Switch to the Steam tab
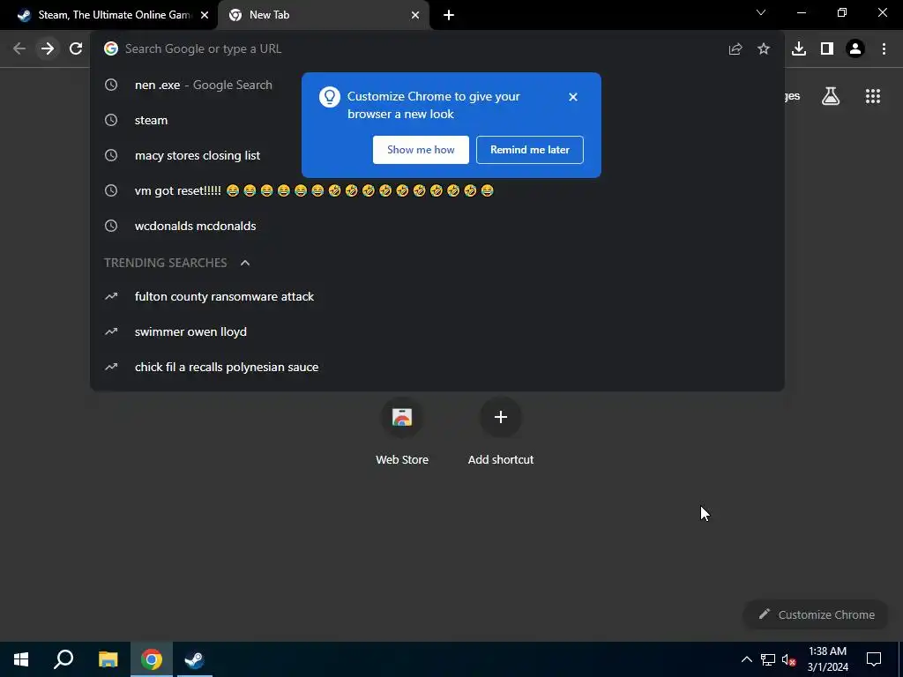 (108, 15)
